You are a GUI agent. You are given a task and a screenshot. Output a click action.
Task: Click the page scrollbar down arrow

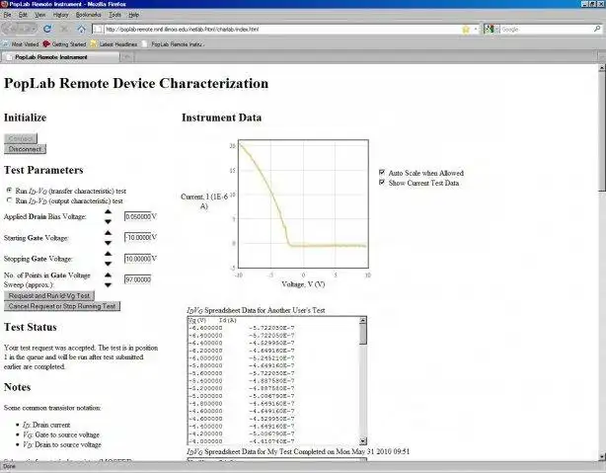point(602,457)
